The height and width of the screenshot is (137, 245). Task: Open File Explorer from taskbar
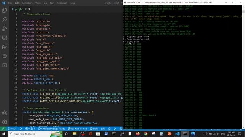tap(75, 134)
